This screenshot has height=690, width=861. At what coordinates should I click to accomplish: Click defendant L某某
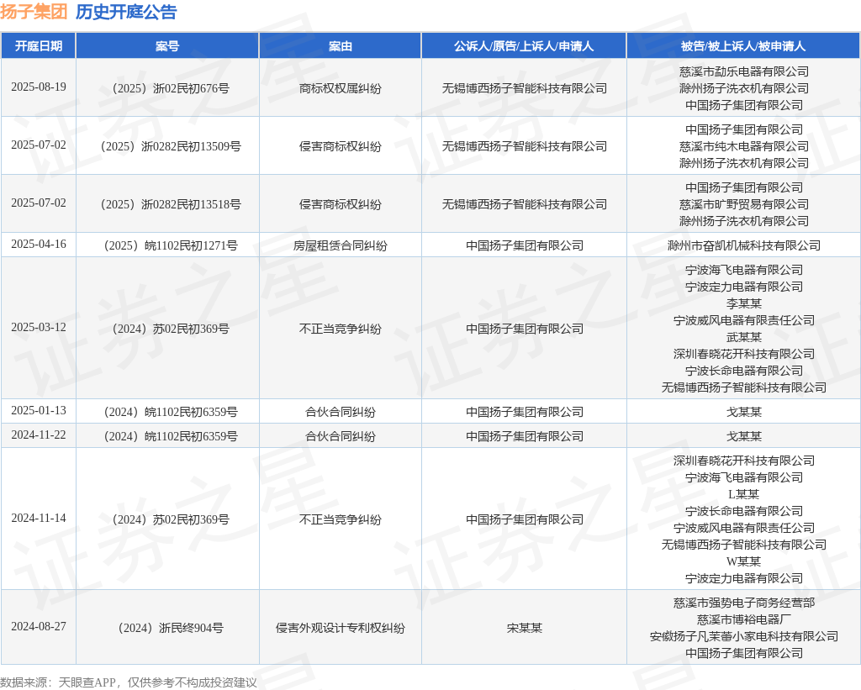point(744,494)
